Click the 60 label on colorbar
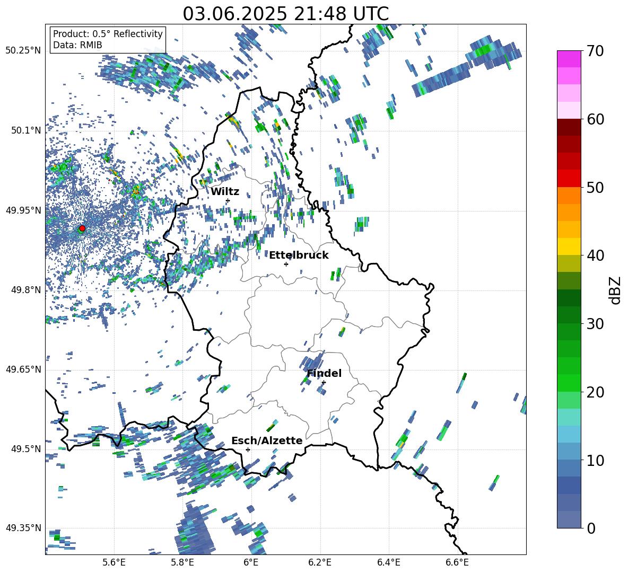 (x=595, y=119)
